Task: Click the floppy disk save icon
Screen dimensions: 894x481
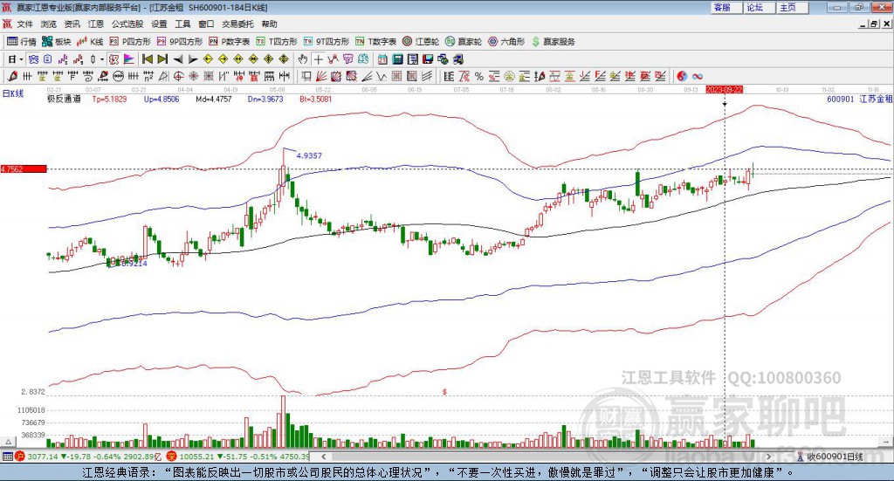Action: (428, 59)
